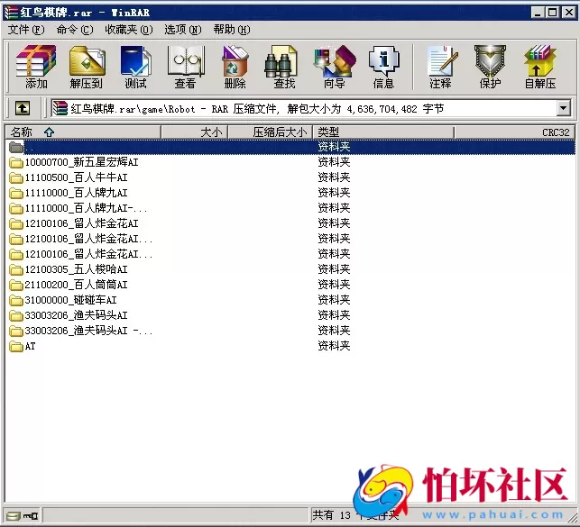This screenshot has width=580, height=527.
Task: Sort by the 大小 column header
Action: (194, 132)
